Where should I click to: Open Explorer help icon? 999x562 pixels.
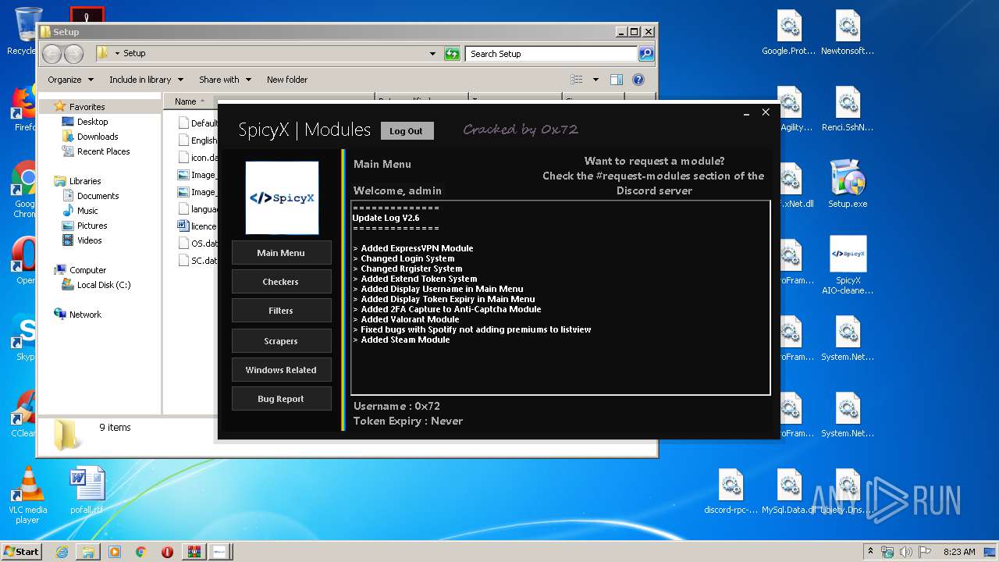(638, 80)
